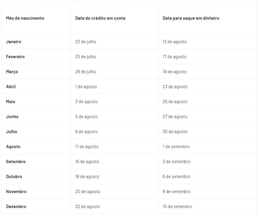This screenshot has height=216, width=259.
Task: Select the Janeiro row label
Action: [14, 42]
